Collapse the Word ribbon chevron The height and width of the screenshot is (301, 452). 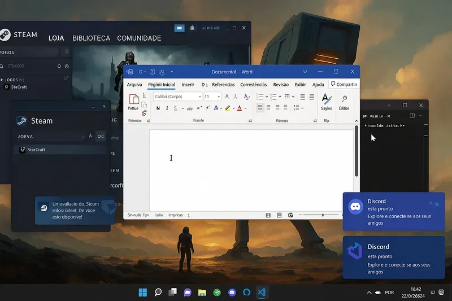click(357, 121)
